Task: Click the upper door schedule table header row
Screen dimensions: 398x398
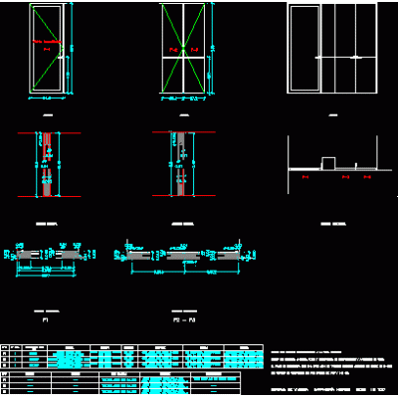Action: coord(132,347)
